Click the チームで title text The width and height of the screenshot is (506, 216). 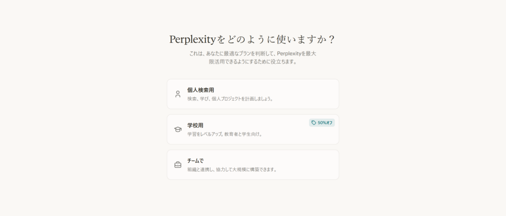pos(196,161)
